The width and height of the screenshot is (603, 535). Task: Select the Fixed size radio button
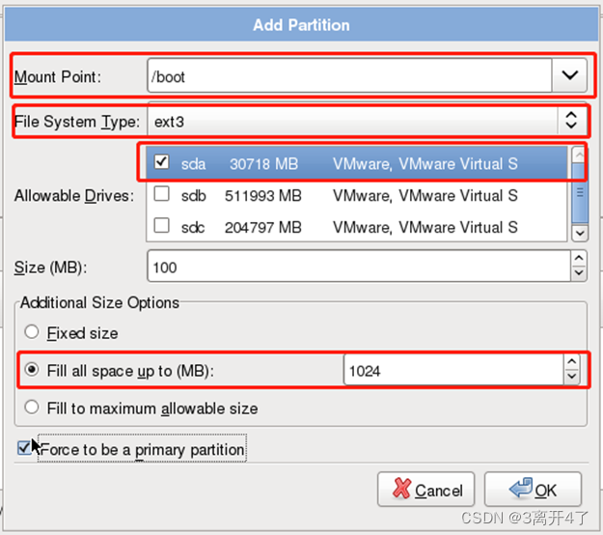tap(32, 332)
